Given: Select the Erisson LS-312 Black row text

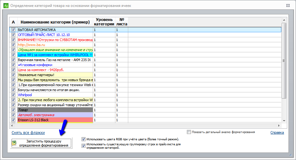Looking at the screenshot, I should (33, 120).
